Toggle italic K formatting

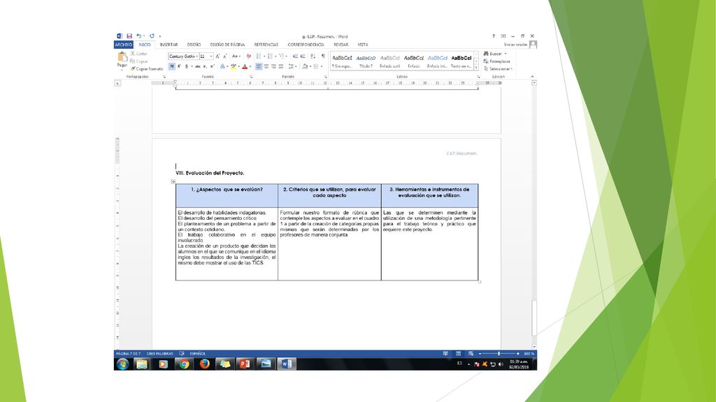click(x=179, y=66)
